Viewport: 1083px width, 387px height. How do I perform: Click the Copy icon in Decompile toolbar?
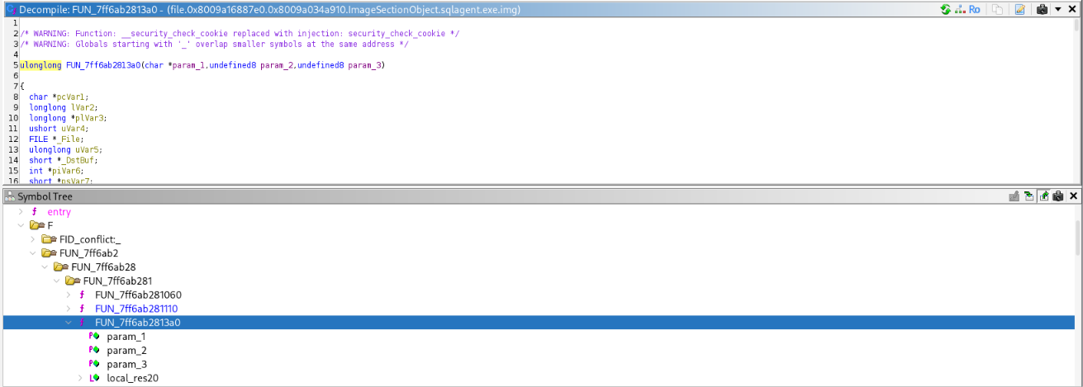998,9
